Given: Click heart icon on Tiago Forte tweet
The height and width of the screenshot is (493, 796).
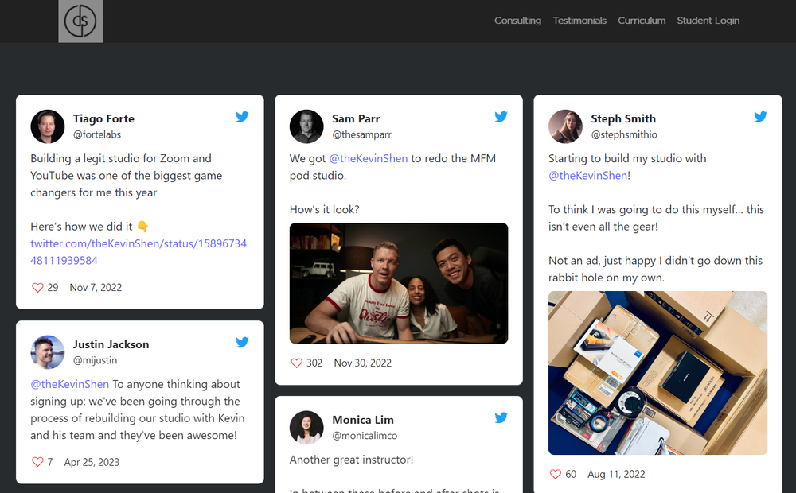Looking at the screenshot, I should tap(37, 288).
